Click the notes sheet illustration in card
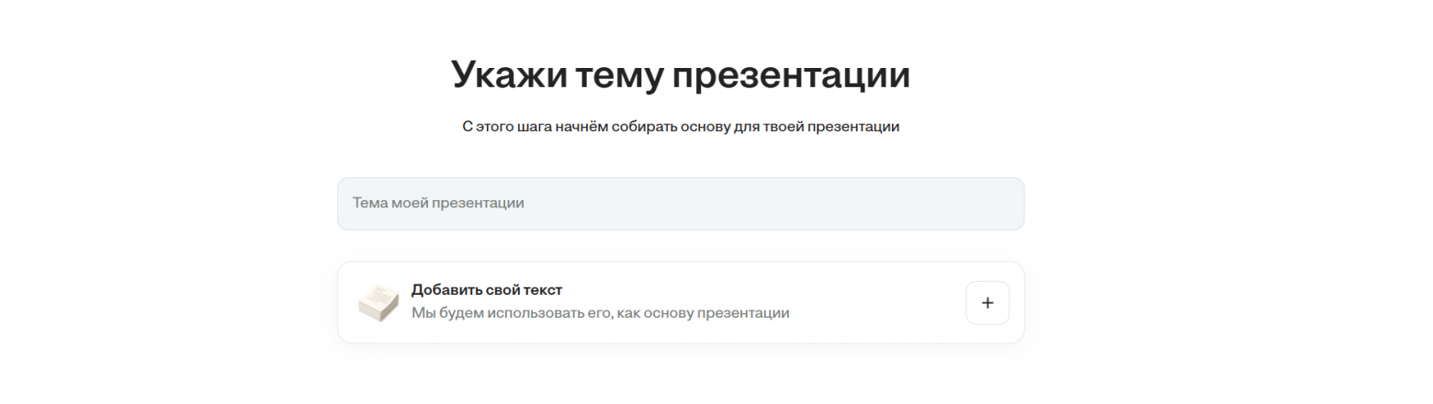The width and height of the screenshot is (1433, 404). point(378,302)
